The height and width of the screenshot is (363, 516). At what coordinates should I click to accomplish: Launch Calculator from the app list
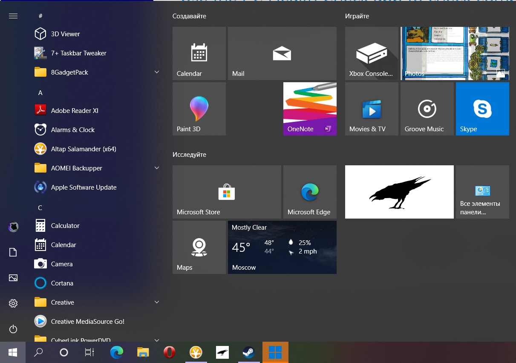click(x=97, y=226)
